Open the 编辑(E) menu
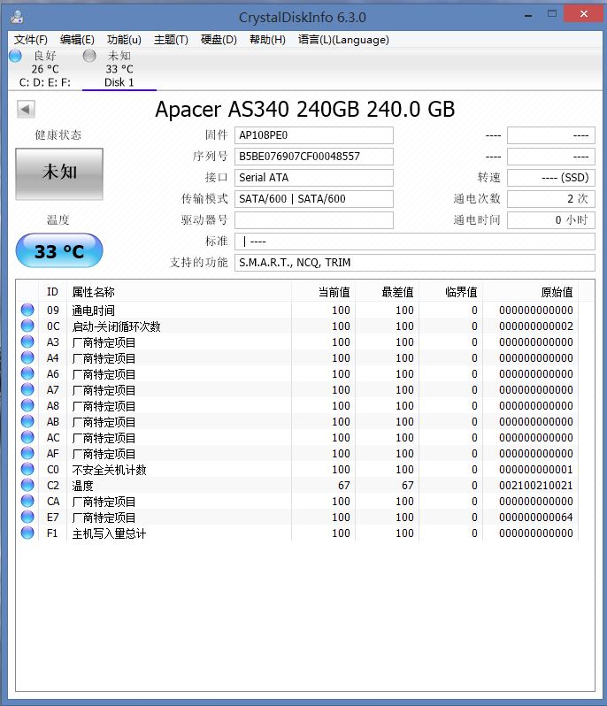607x706 pixels. 77,40
